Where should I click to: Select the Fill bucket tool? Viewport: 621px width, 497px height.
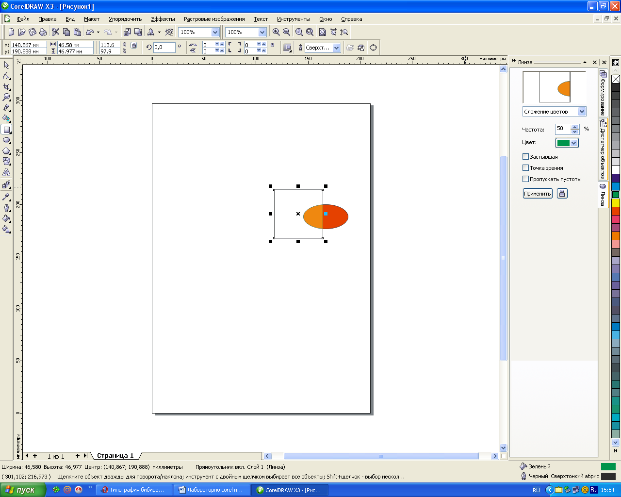[6, 218]
